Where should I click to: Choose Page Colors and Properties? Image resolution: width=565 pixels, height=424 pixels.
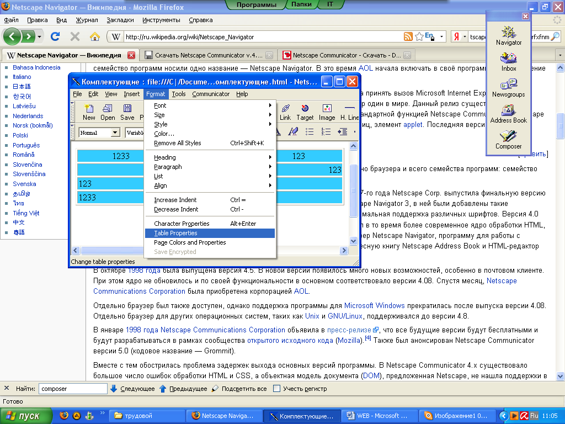tap(210, 242)
